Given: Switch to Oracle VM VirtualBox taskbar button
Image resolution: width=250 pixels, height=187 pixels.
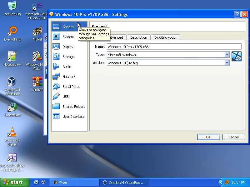Looking at the screenshot, I should (x=124, y=182).
